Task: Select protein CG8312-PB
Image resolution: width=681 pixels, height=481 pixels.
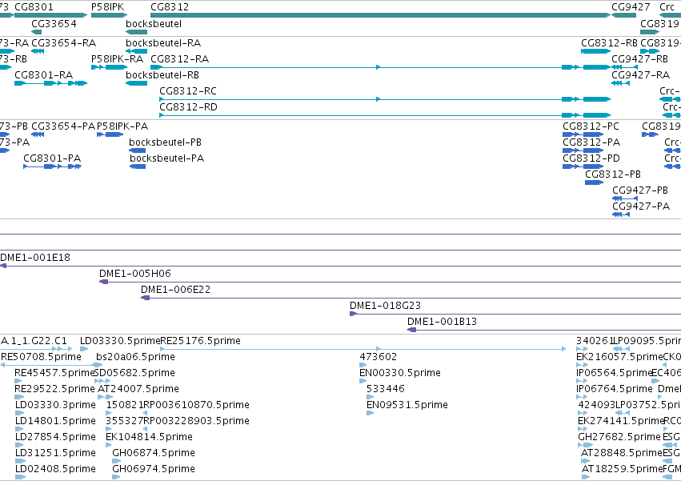Action: 594,182
